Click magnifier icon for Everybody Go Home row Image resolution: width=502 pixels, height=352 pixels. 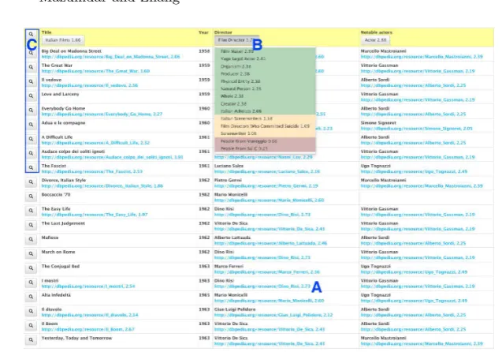tap(31, 110)
